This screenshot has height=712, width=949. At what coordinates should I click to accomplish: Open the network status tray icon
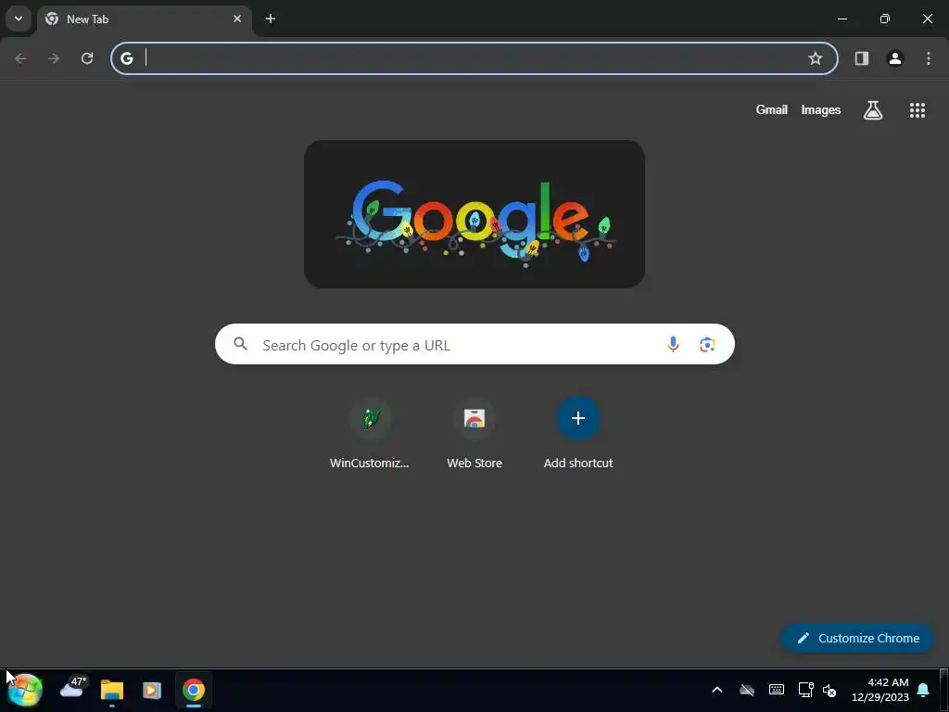[805, 690]
